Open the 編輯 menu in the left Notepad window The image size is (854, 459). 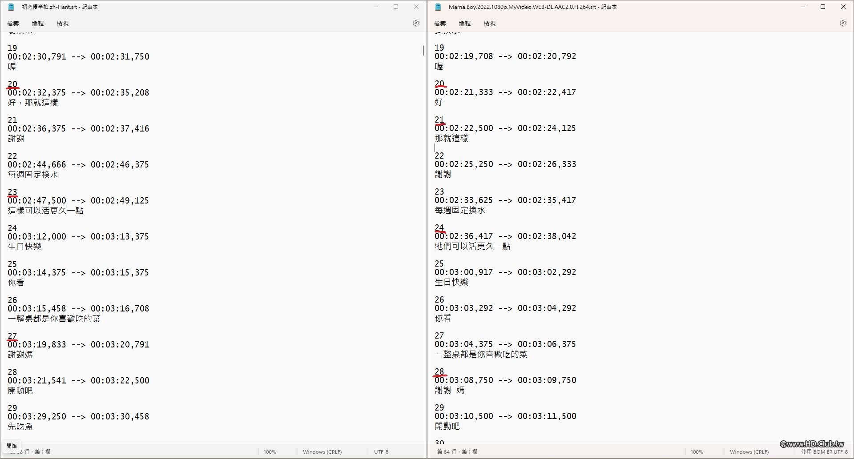[38, 24]
